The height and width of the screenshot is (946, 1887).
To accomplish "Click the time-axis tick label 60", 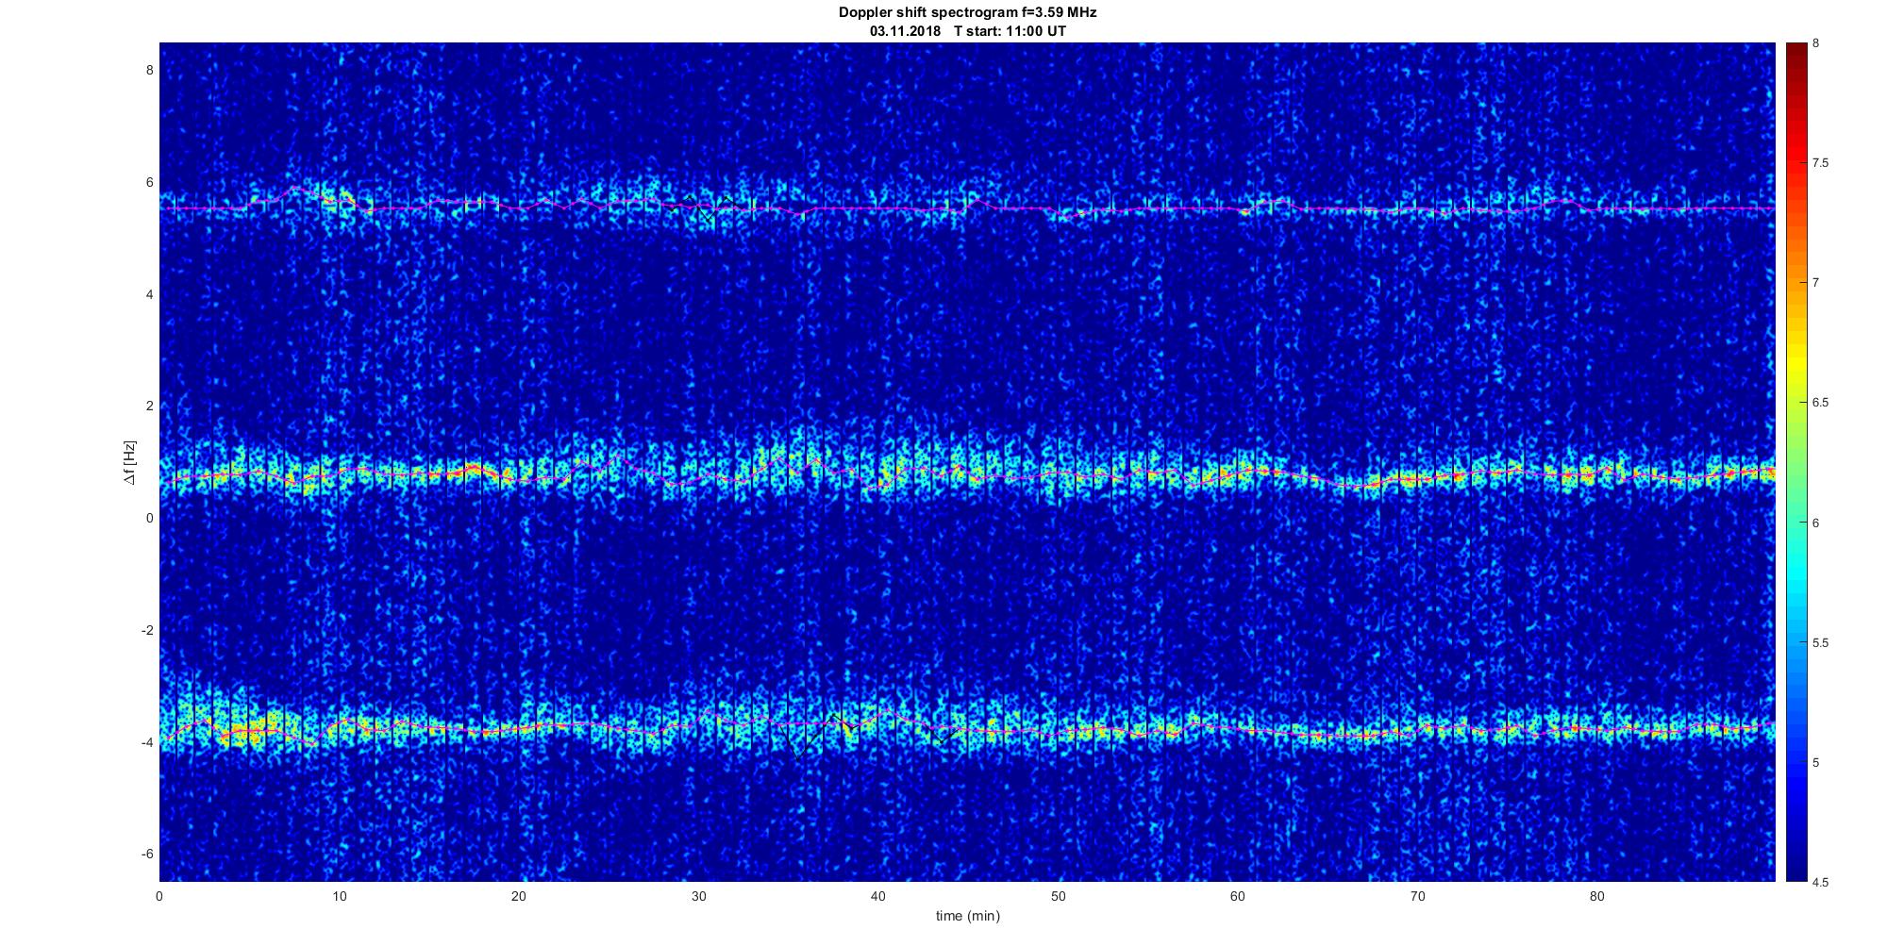I will (x=1238, y=896).
